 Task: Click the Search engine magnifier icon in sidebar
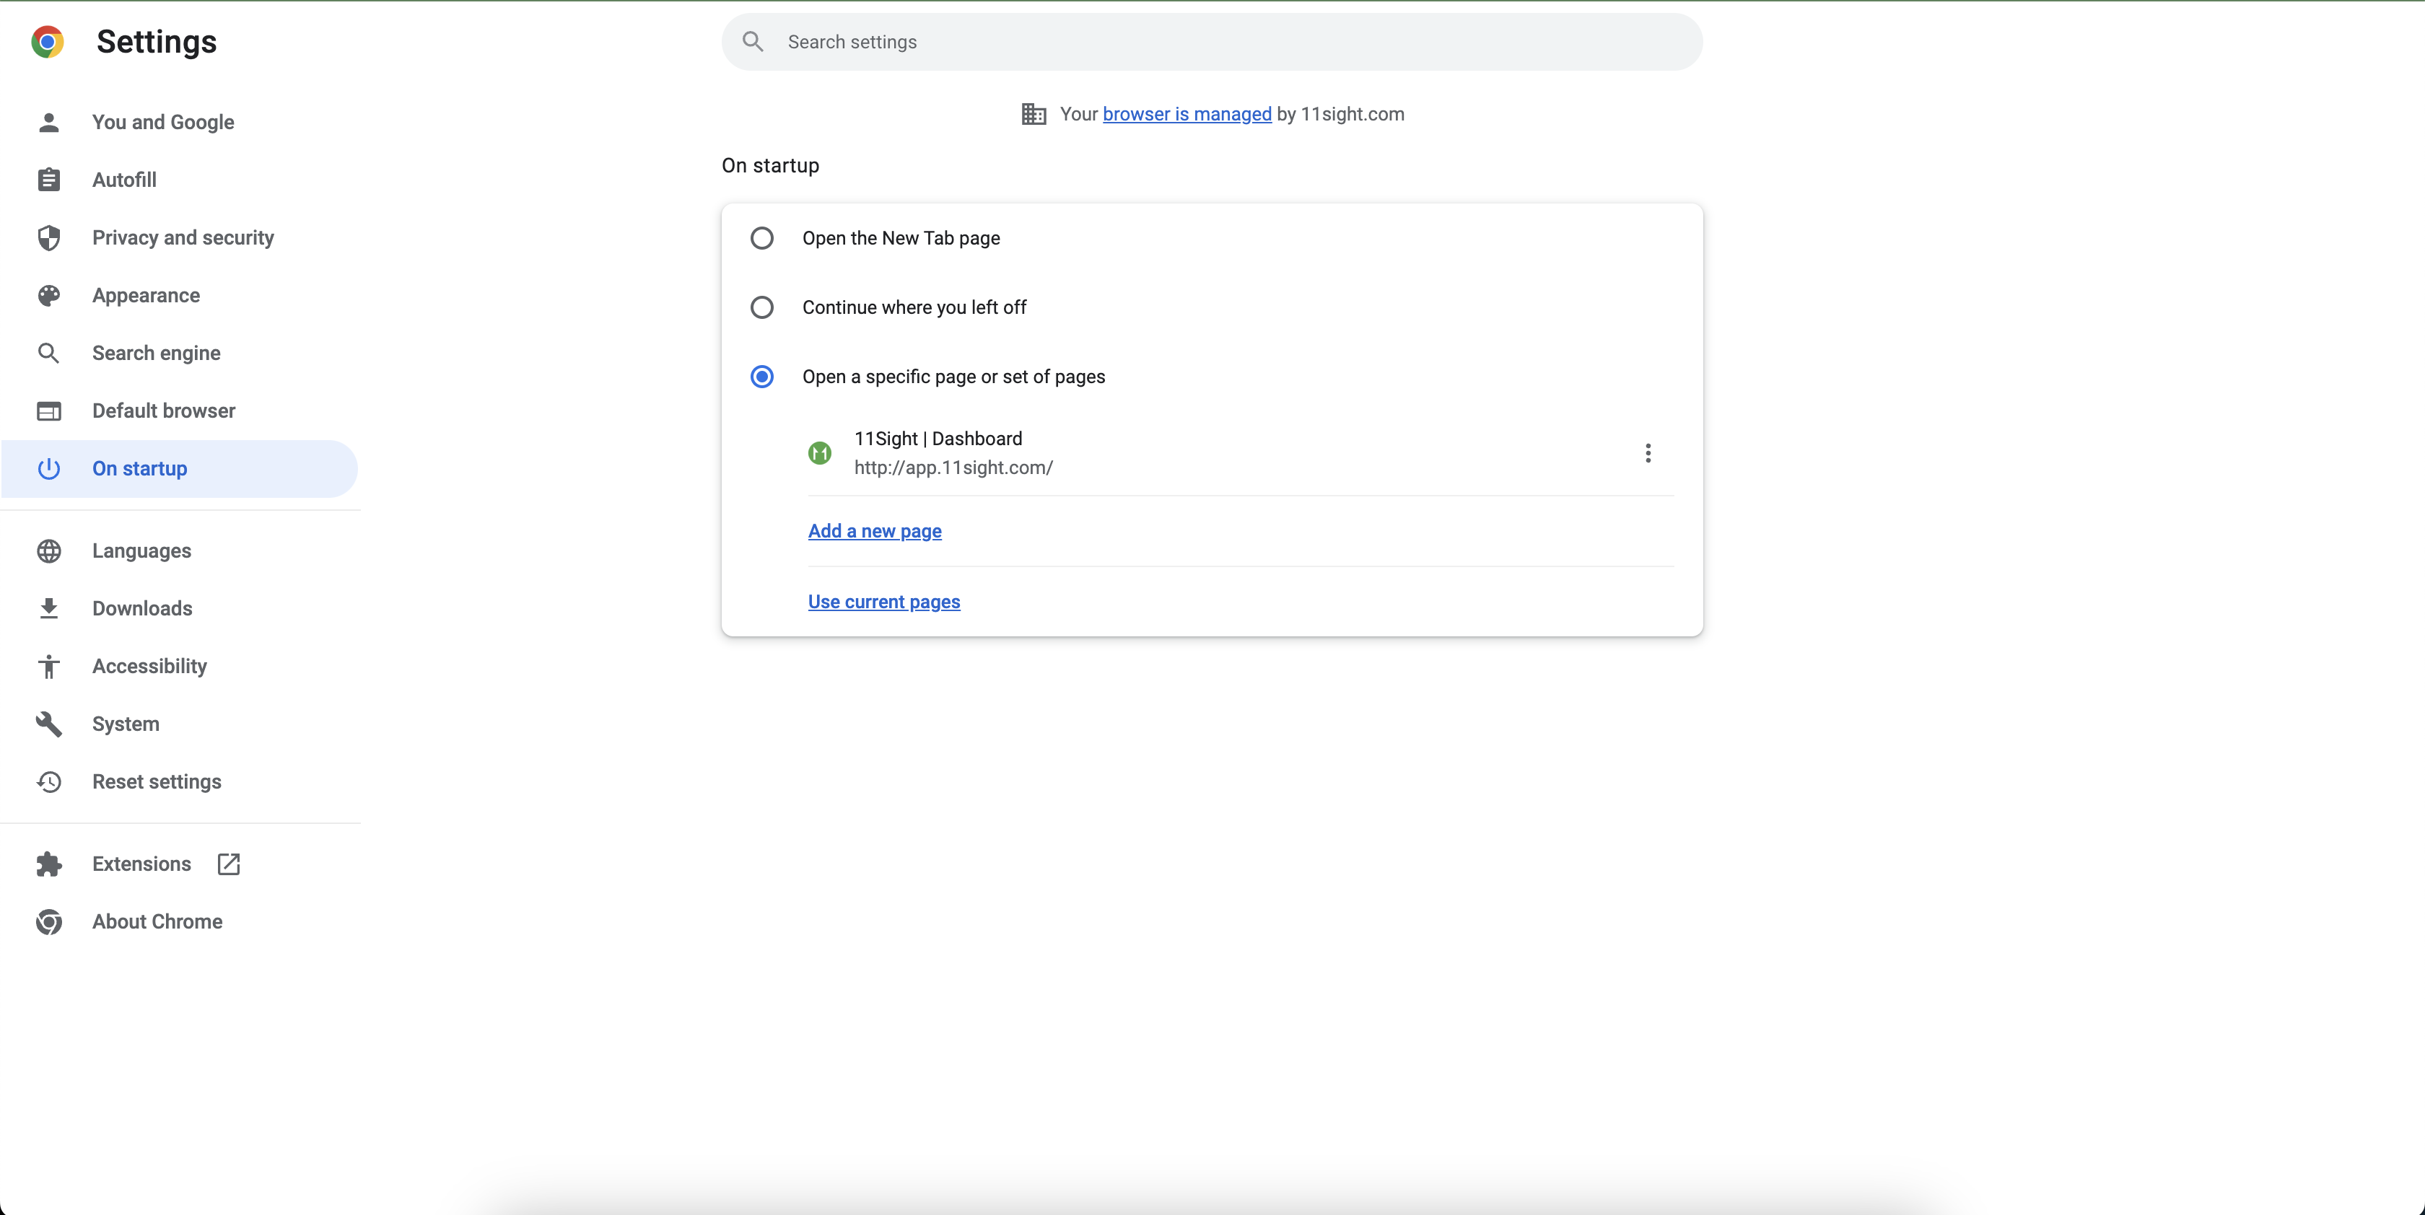pyautogui.click(x=49, y=353)
